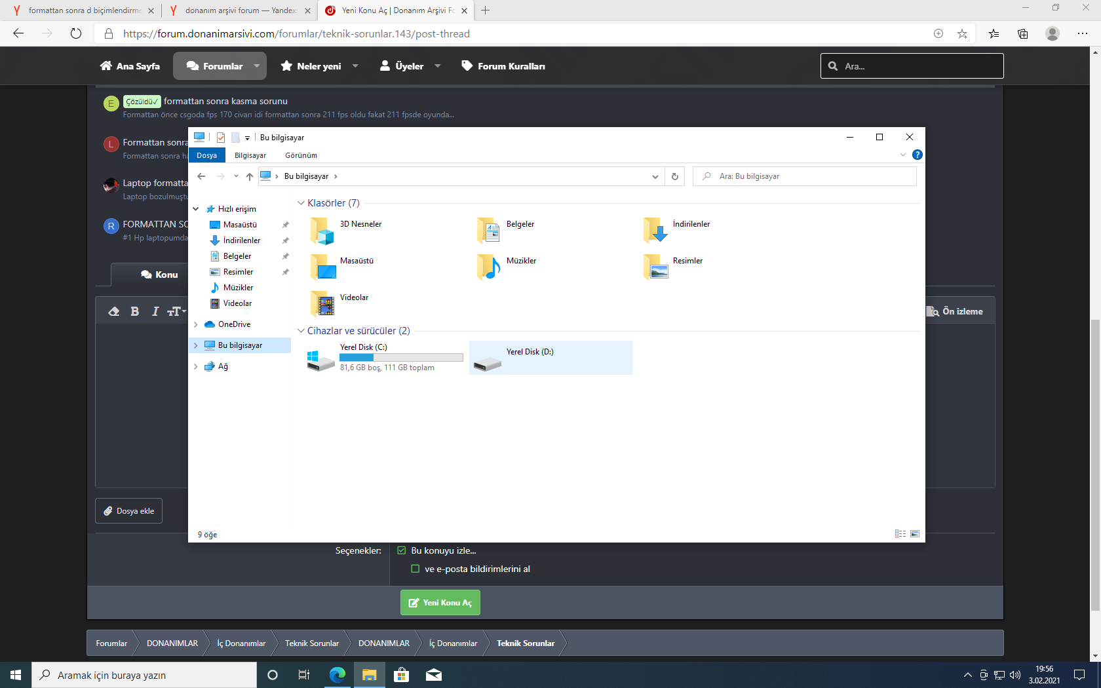Refresh the Bu bilgisayar location
This screenshot has width=1101, height=688.
[675, 176]
